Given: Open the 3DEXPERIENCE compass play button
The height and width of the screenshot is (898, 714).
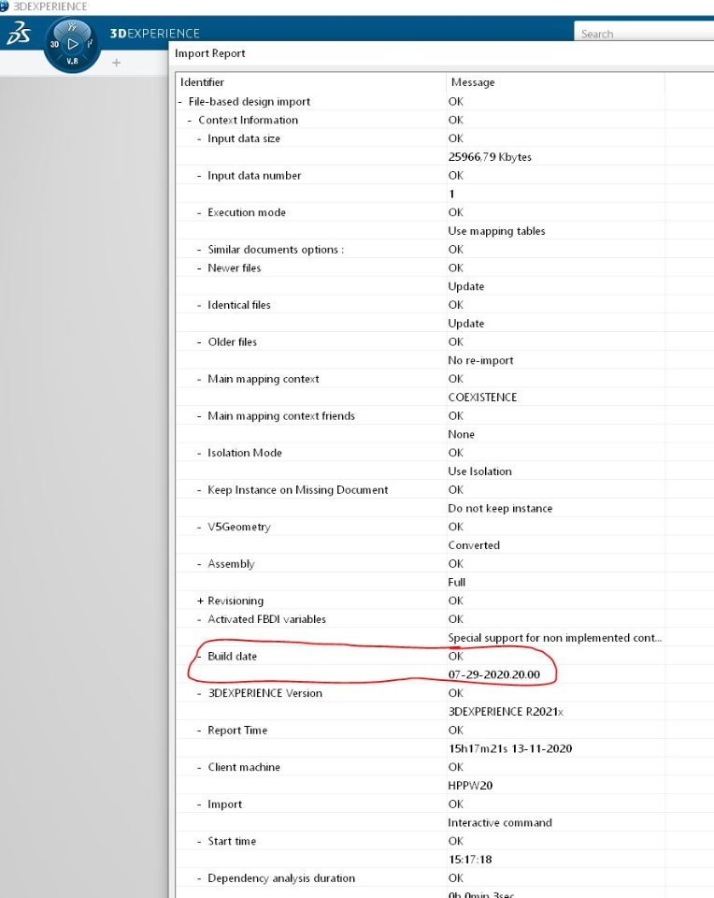Looking at the screenshot, I should tap(73, 44).
